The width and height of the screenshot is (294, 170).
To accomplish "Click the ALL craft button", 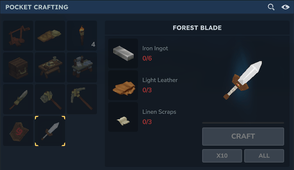I will [x=264, y=156].
